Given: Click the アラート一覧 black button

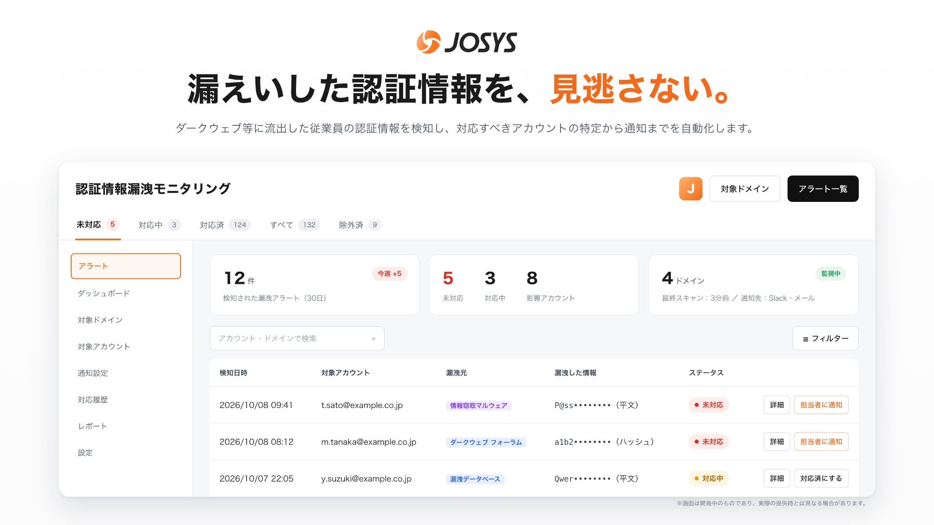Looking at the screenshot, I should pyautogui.click(x=823, y=189).
